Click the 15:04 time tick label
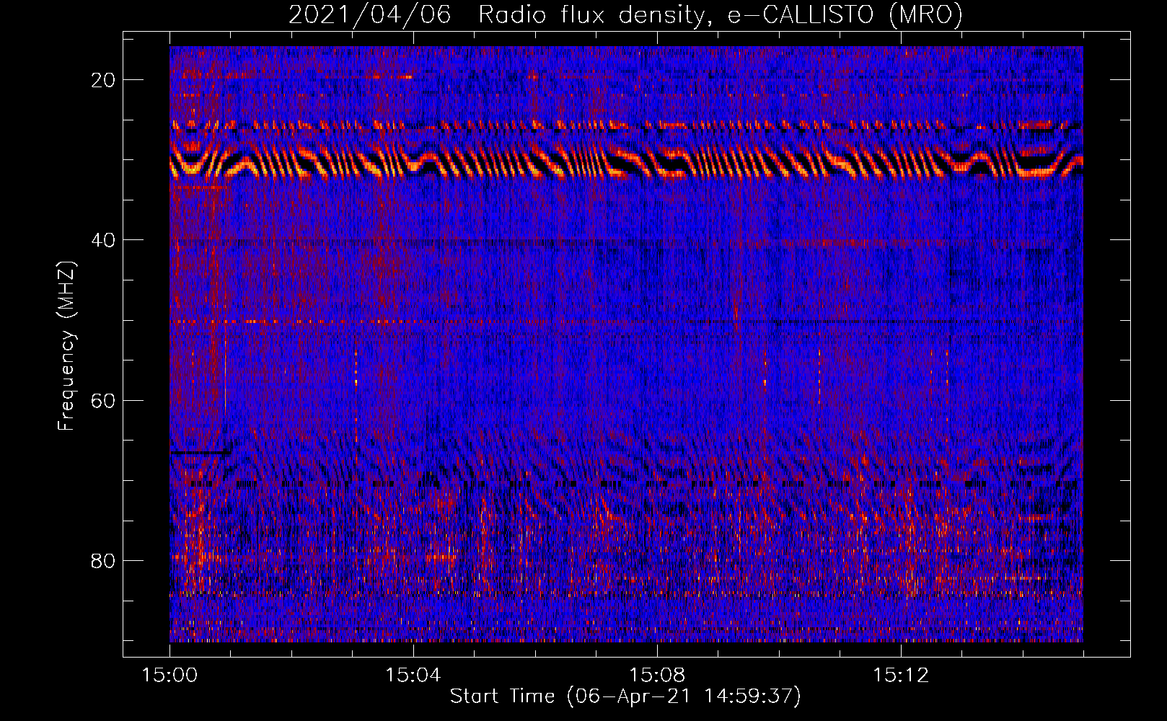Screen dimensions: 1167x721 pyautogui.click(x=413, y=676)
